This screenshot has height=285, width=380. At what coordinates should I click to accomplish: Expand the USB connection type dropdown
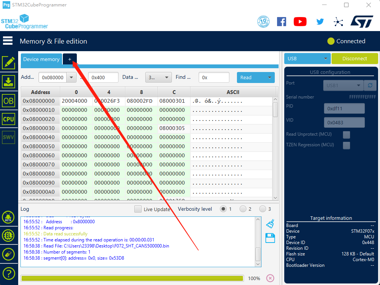click(x=307, y=59)
